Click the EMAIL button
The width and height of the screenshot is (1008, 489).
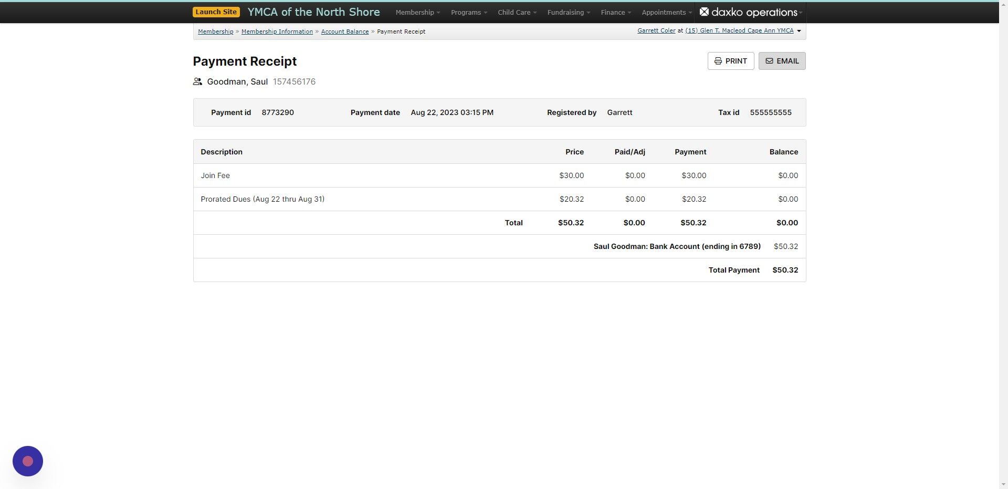782,61
